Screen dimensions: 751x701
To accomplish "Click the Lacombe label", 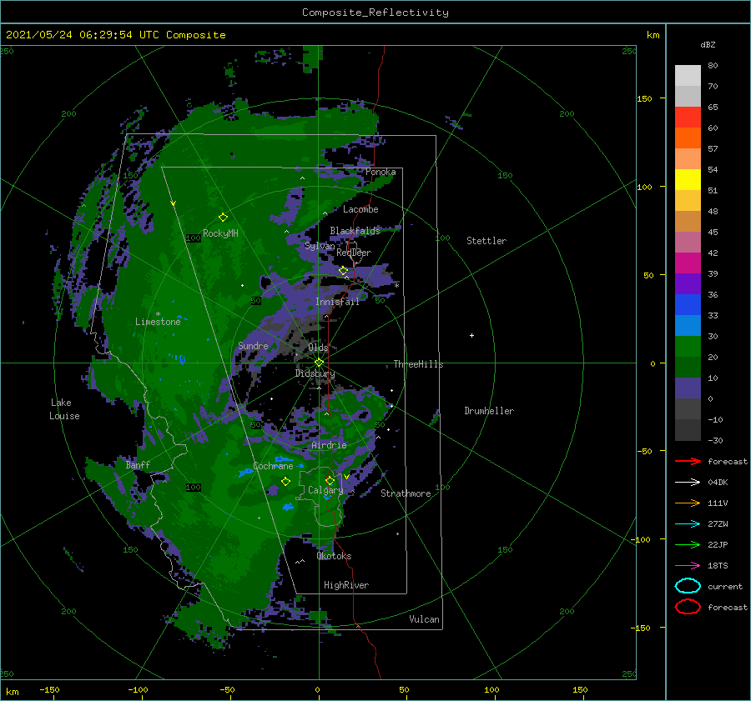I will coord(360,209).
